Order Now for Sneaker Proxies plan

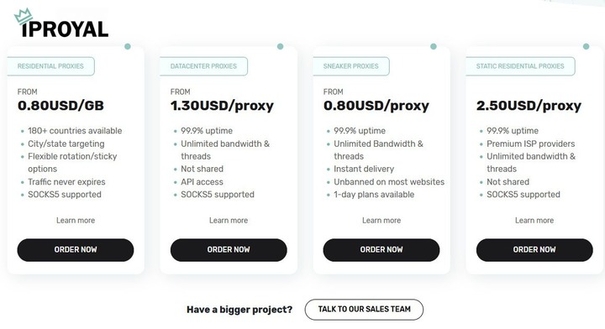381,249
